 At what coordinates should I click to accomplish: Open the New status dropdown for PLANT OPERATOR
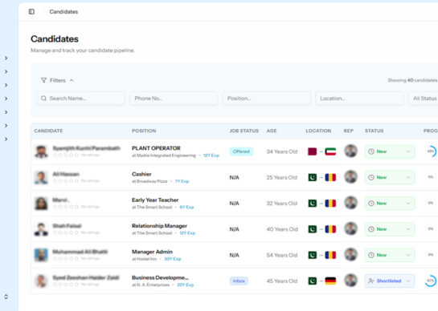click(x=390, y=151)
